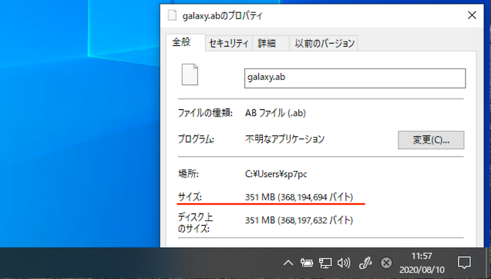Click the サイズ value 351 MB text
Screen dimensions: 491x279
[x=298, y=197]
